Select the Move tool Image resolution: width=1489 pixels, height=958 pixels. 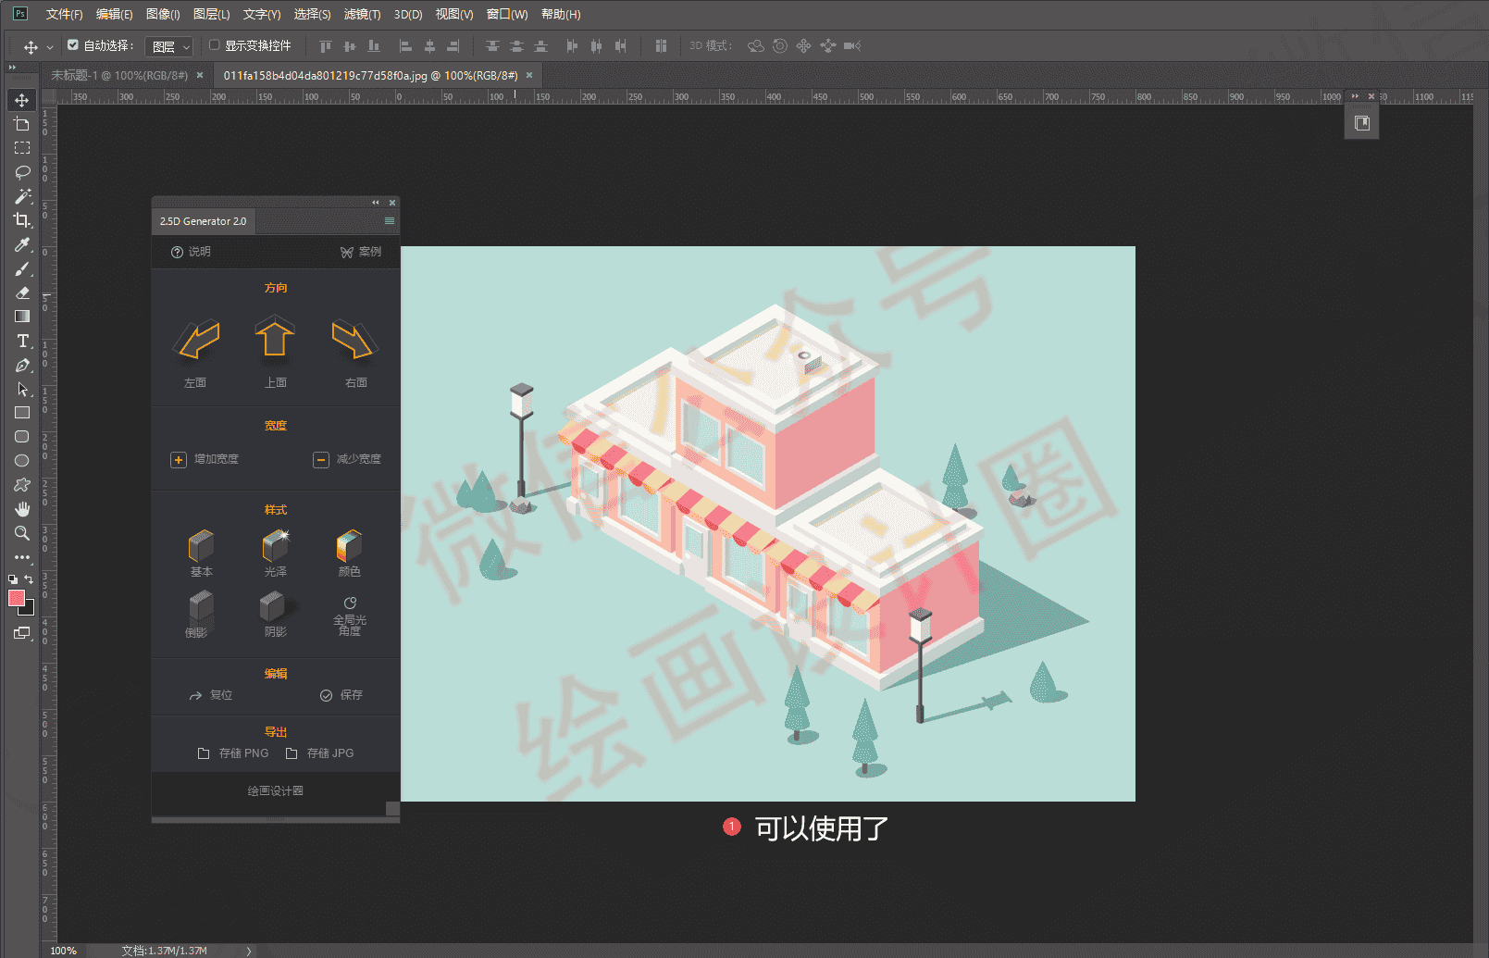pos(22,100)
